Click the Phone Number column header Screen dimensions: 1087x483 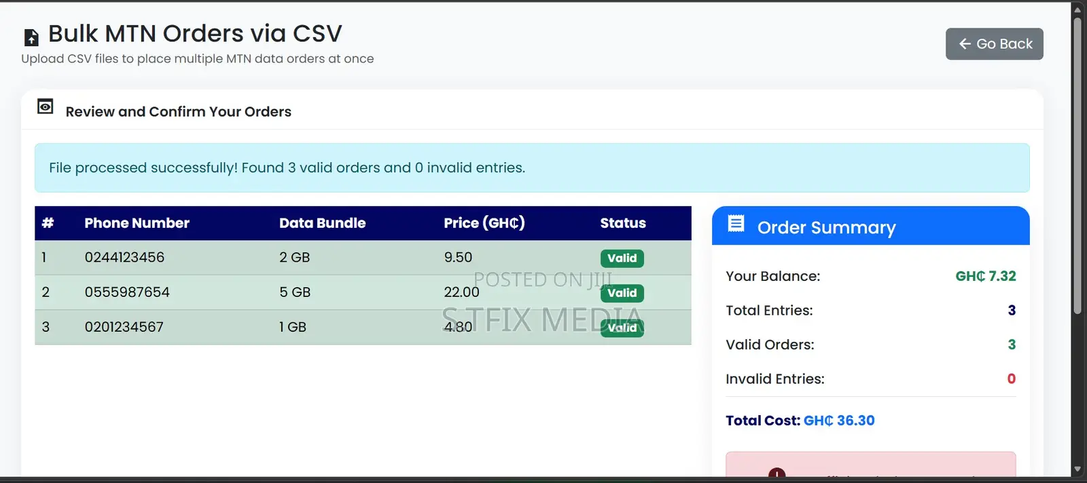137,223
